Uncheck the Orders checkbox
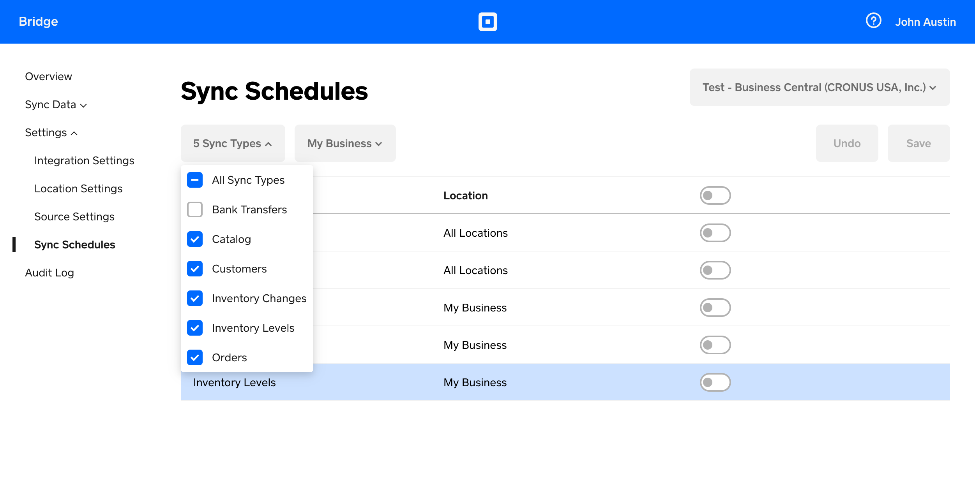975x482 pixels. coord(195,357)
